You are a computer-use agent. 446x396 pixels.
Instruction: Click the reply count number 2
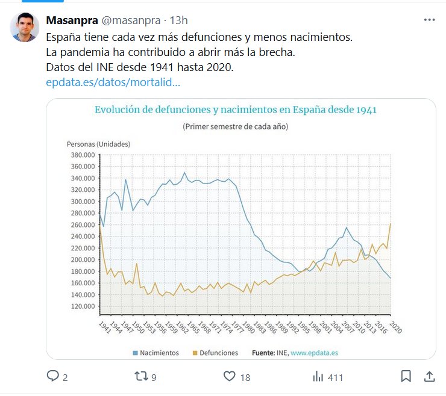pyautogui.click(x=65, y=378)
